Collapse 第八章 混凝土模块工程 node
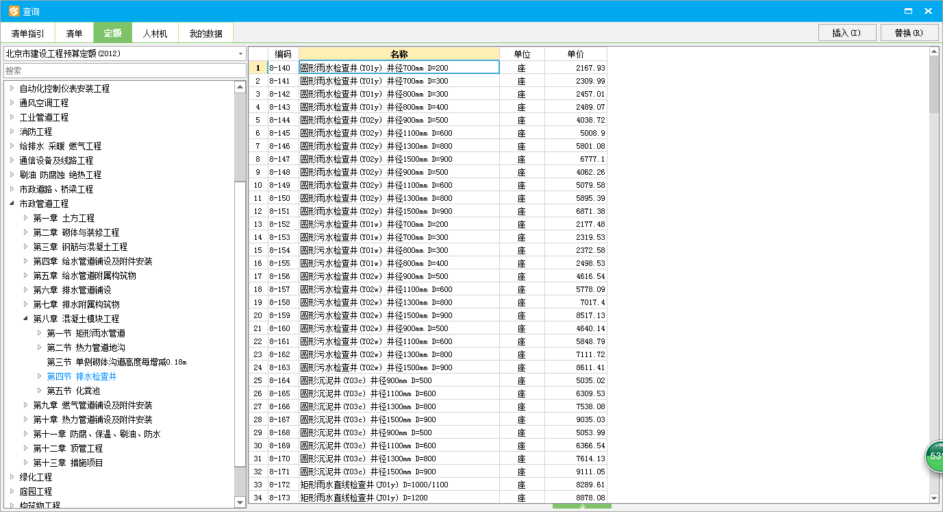943x512 pixels. click(x=25, y=319)
